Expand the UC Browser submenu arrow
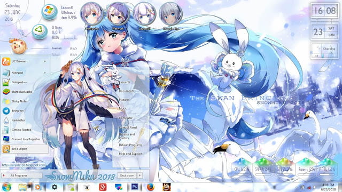This screenshot has height=192, width=342. (x=45, y=61)
